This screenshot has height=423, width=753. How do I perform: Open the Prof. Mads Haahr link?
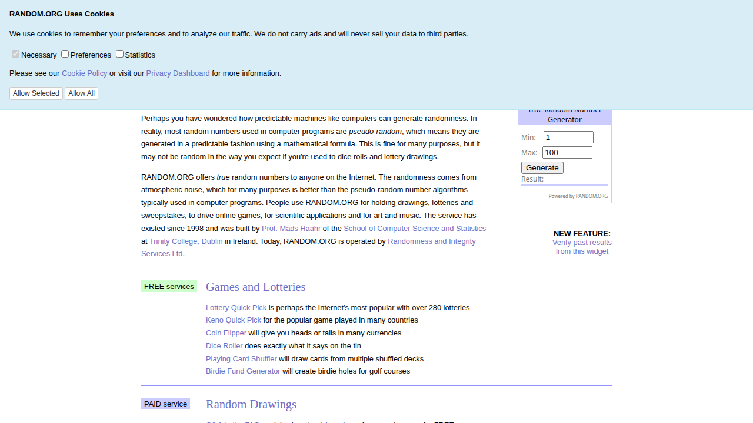pyautogui.click(x=291, y=229)
